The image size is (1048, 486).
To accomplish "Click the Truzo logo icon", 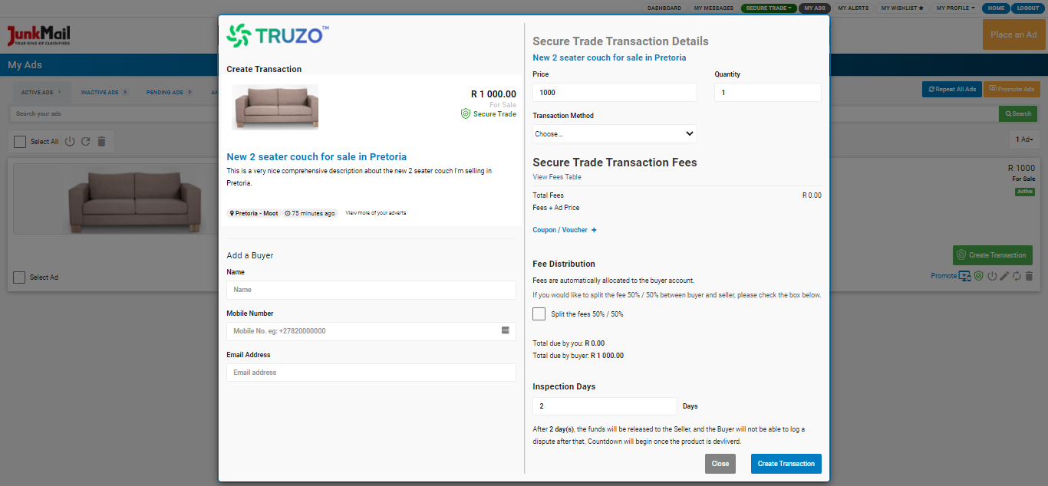I will point(240,34).
